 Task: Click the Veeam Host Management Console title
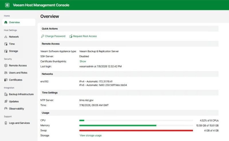click(x=41, y=5)
